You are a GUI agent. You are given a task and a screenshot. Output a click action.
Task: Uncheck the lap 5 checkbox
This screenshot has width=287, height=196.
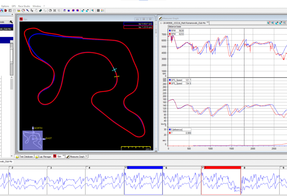coord(126,168)
